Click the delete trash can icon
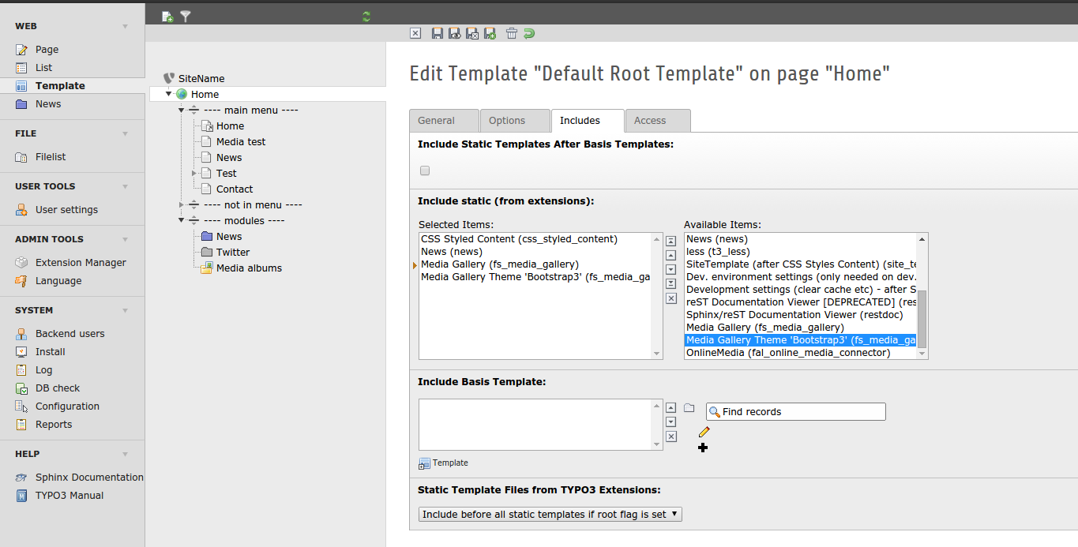The height and width of the screenshot is (547, 1078). click(x=512, y=33)
